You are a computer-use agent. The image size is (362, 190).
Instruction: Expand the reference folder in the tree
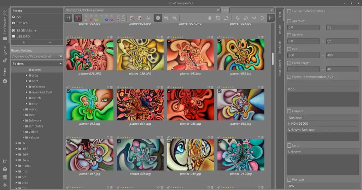coord(27,87)
